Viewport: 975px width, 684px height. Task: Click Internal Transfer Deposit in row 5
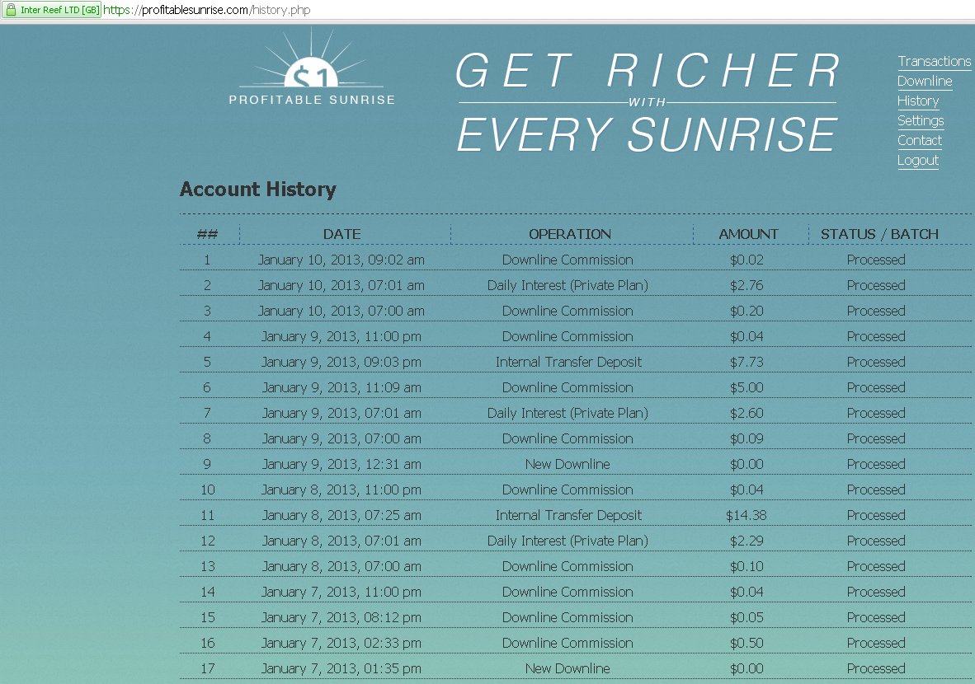568,362
